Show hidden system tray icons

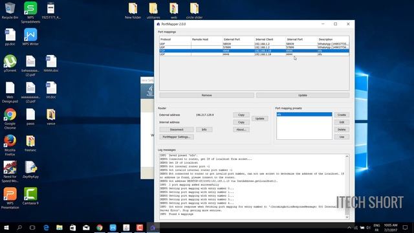coord(349,227)
